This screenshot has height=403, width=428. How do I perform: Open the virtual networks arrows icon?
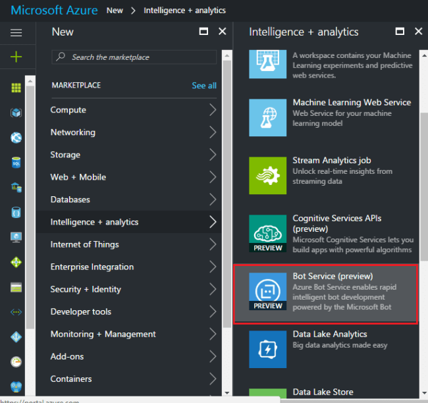tap(16, 312)
